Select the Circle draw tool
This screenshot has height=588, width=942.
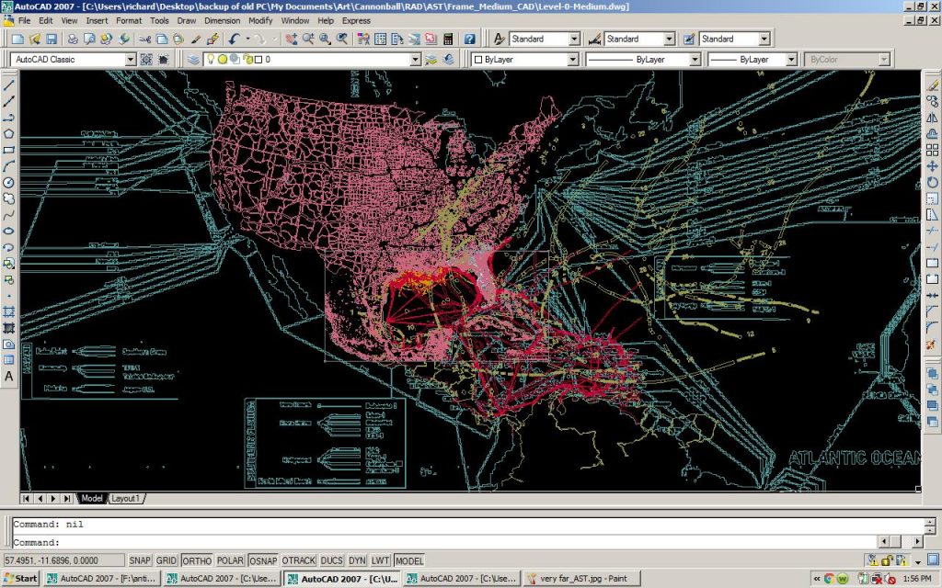(x=9, y=182)
